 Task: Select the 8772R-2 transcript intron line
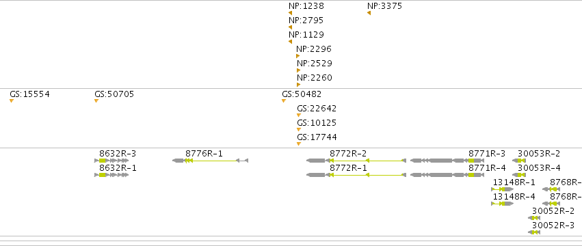tap(366, 161)
